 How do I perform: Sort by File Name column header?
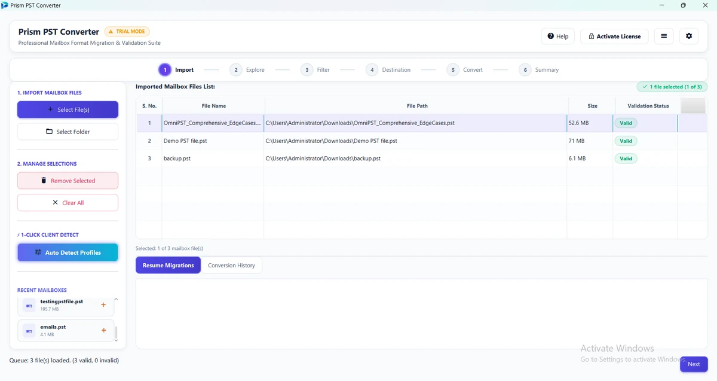click(213, 106)
